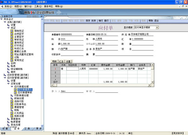
Task: Collapse the 财务会计 tree node
Action: click(2, 19)
